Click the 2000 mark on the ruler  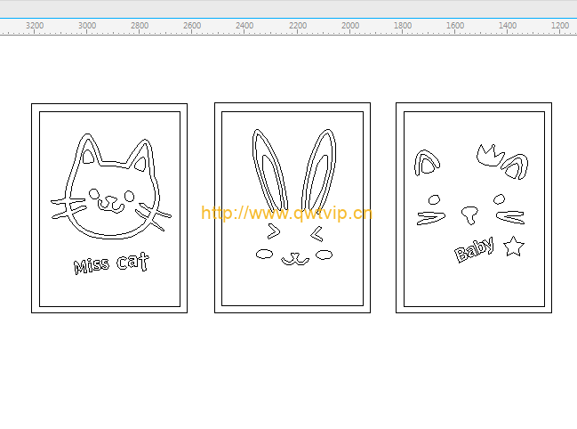pos(350,26)
